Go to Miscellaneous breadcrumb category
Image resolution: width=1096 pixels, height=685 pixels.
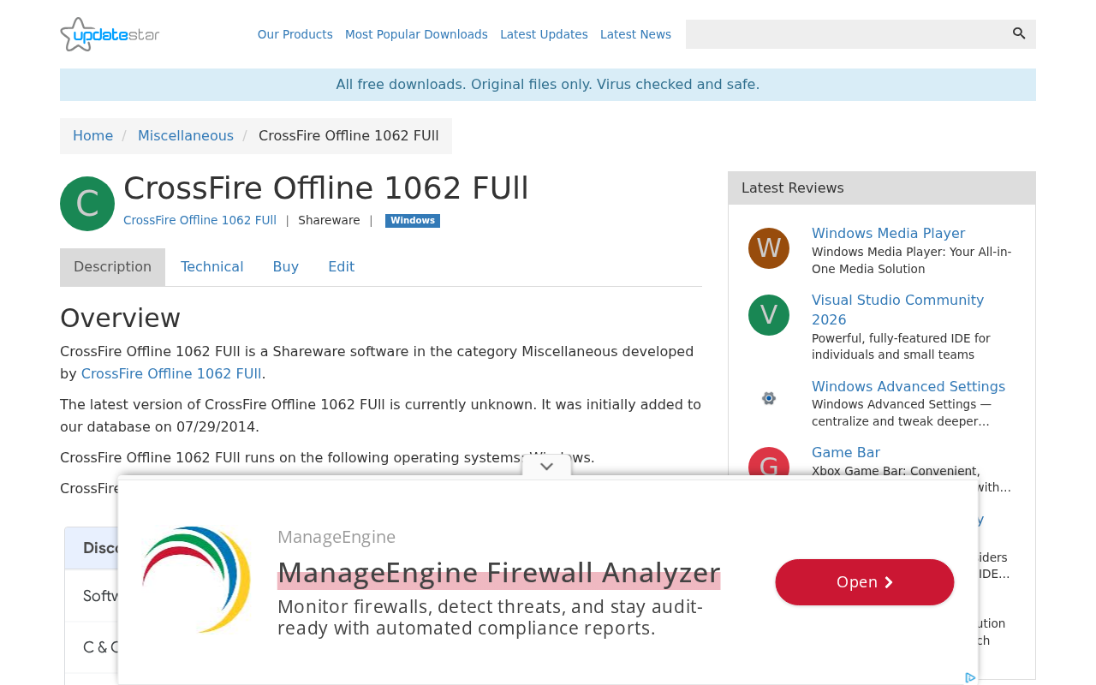point(186,136)
